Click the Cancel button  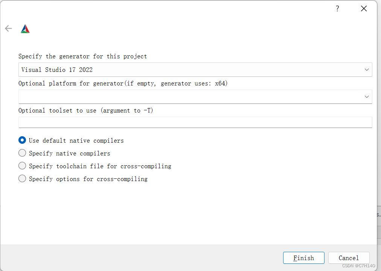tap(348, 258)
